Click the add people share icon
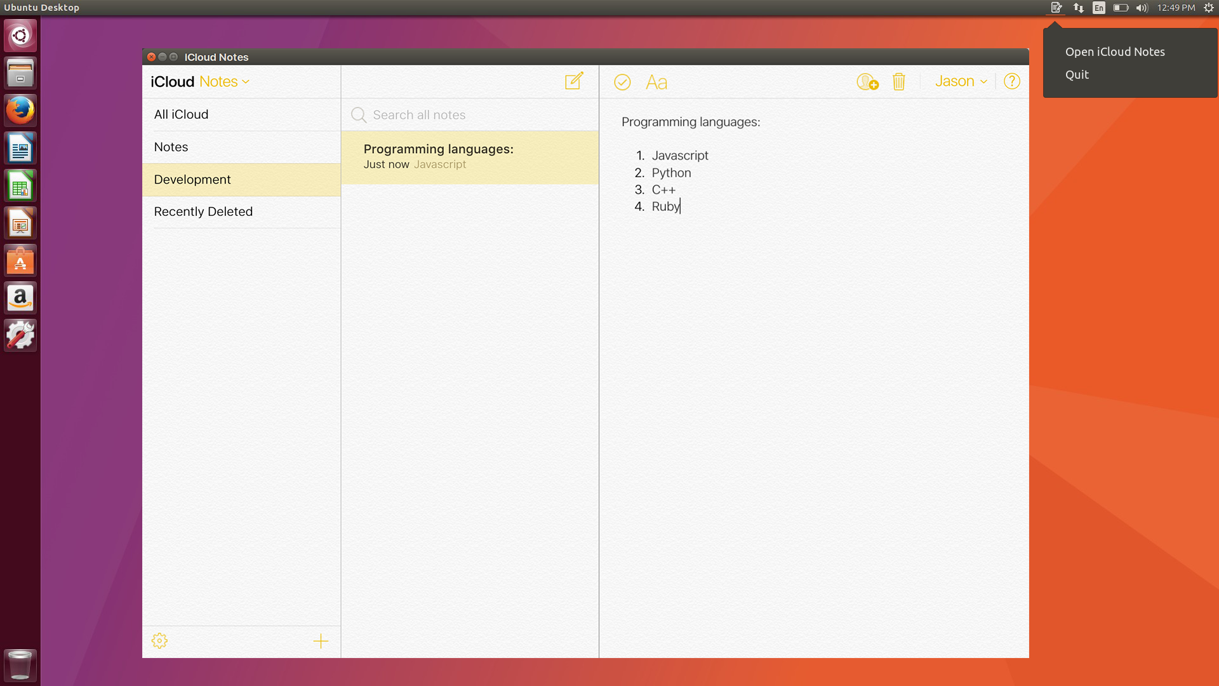The image size is (1219, 686). pos(867,82)
